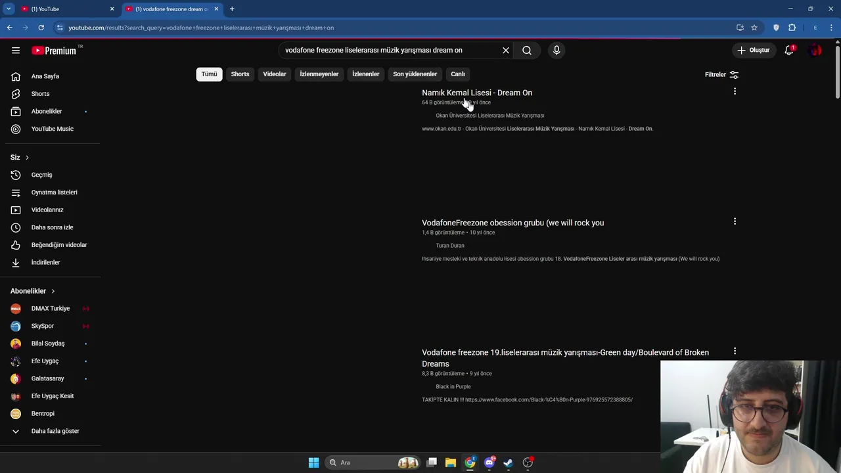
Task: Open Discord from the taskbar
Action: point(489,462)
